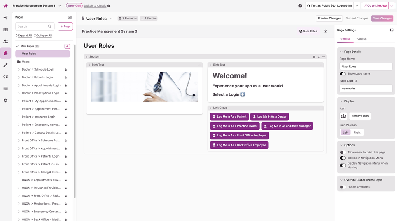Toggle Display Navigation Menu when viewing
The width and height of the screenshot is (397, 221).
[343, 165]
